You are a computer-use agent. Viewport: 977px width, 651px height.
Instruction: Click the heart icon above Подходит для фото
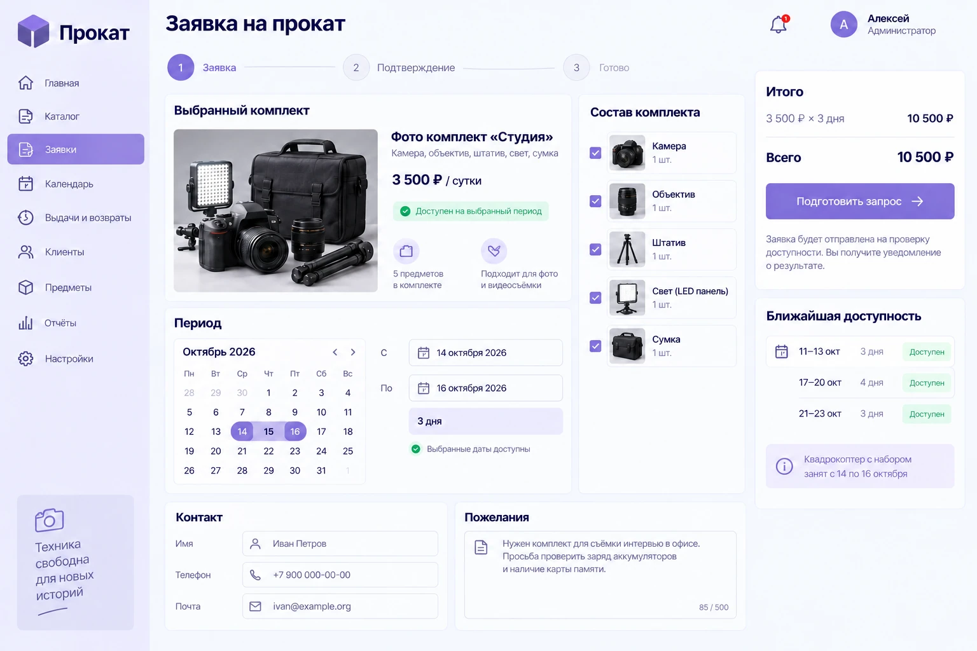[494, 251]
